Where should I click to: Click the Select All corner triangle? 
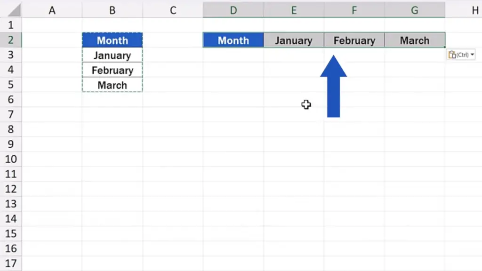coord(14,10)
